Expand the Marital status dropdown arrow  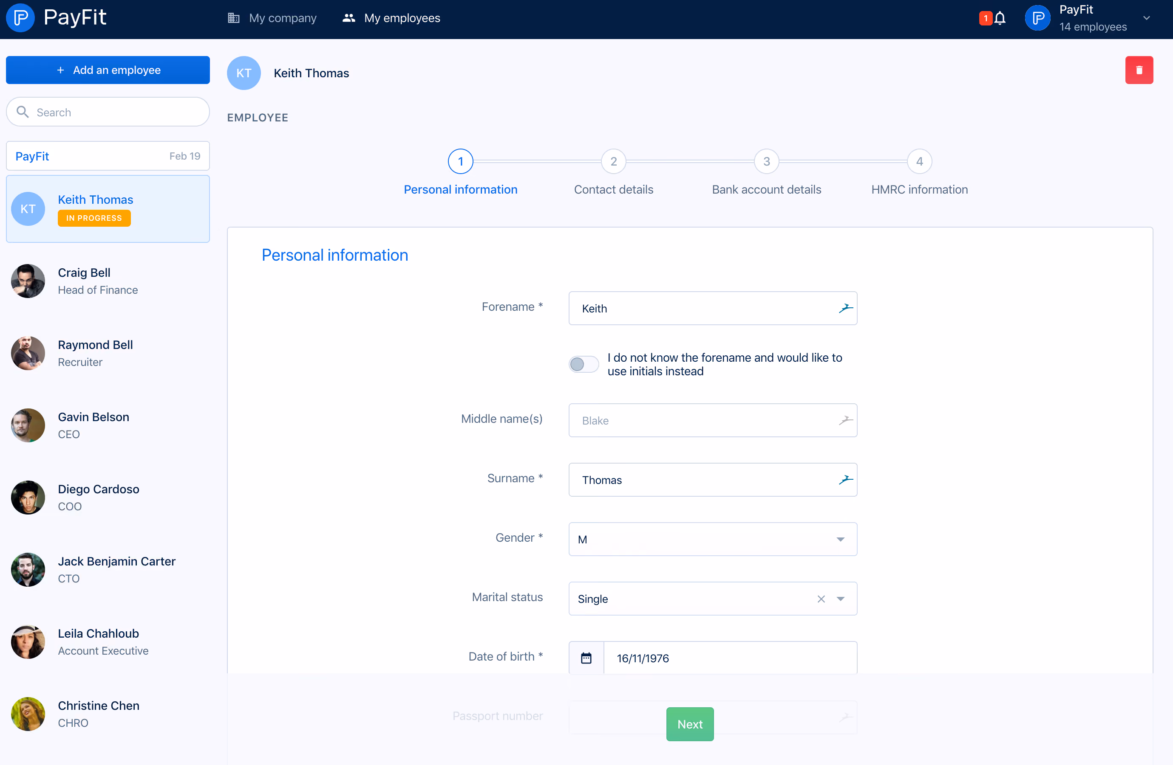point(840,599)
